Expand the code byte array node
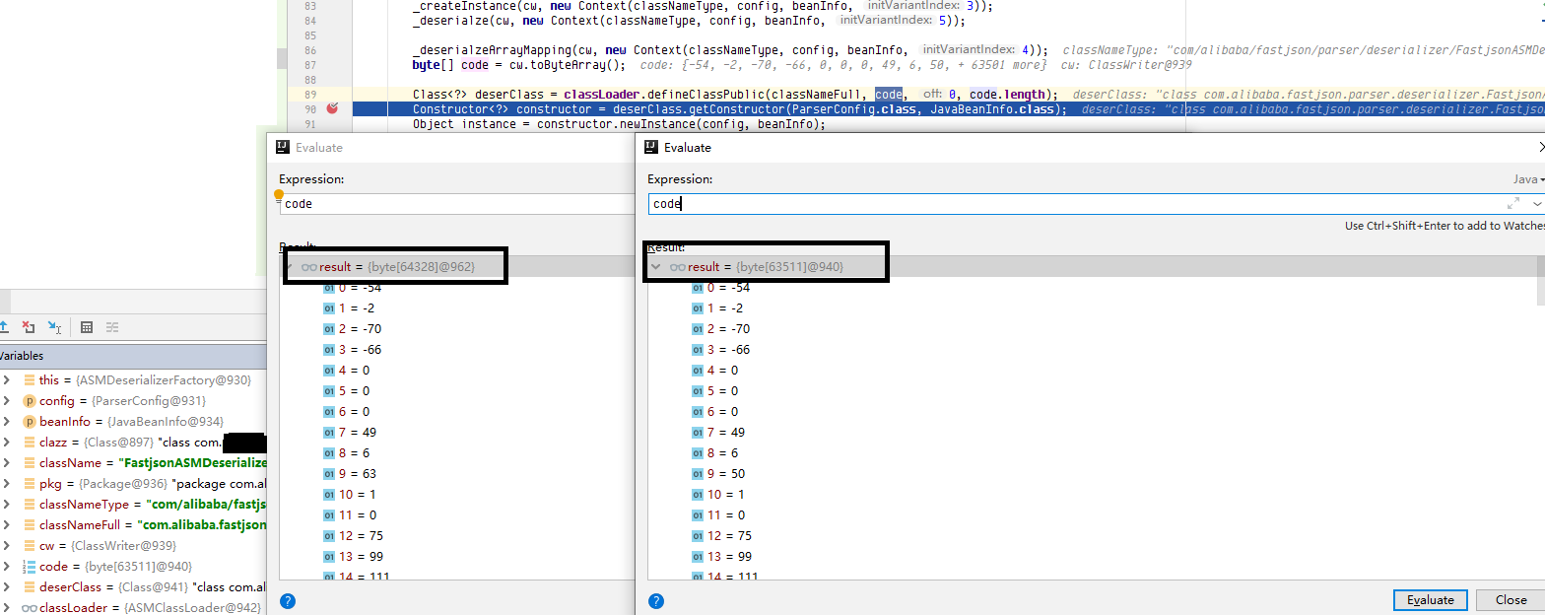Image resolution: width=1545 pixels, height=615 pixels. pyautogui.click(x=6, y=567)
